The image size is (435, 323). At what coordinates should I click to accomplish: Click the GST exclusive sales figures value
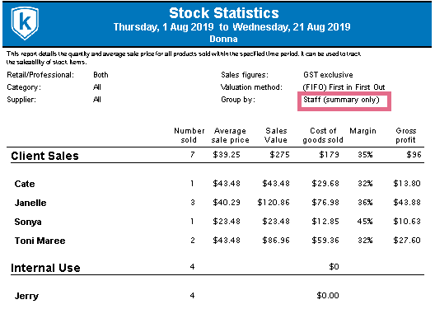(328, 75)
